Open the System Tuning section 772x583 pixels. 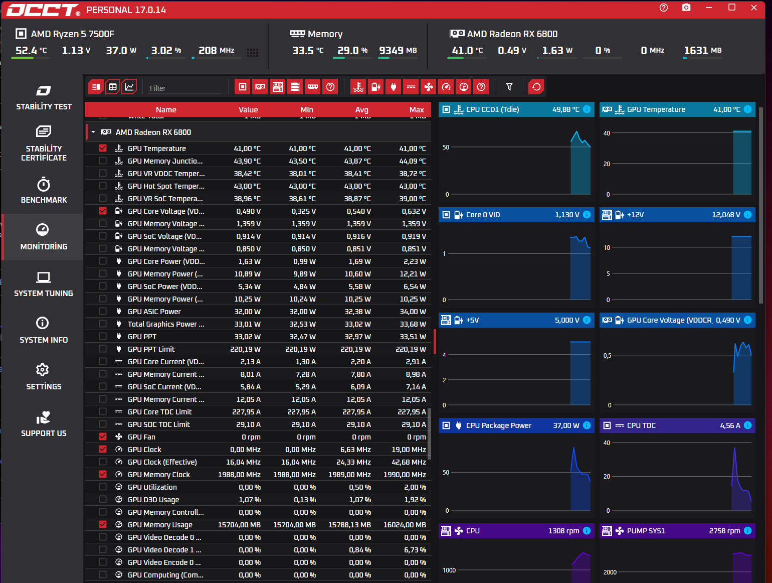pos(44,284)
